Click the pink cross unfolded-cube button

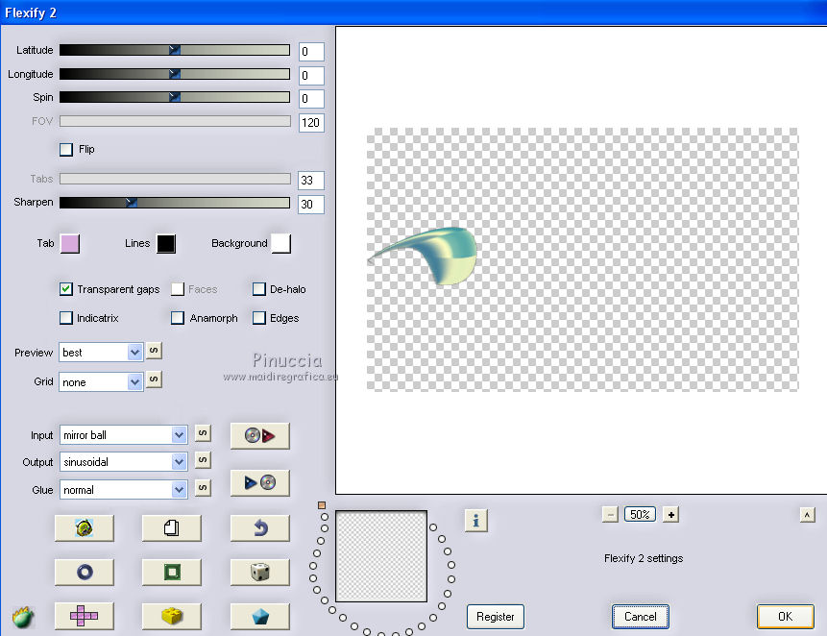[84, 616]
